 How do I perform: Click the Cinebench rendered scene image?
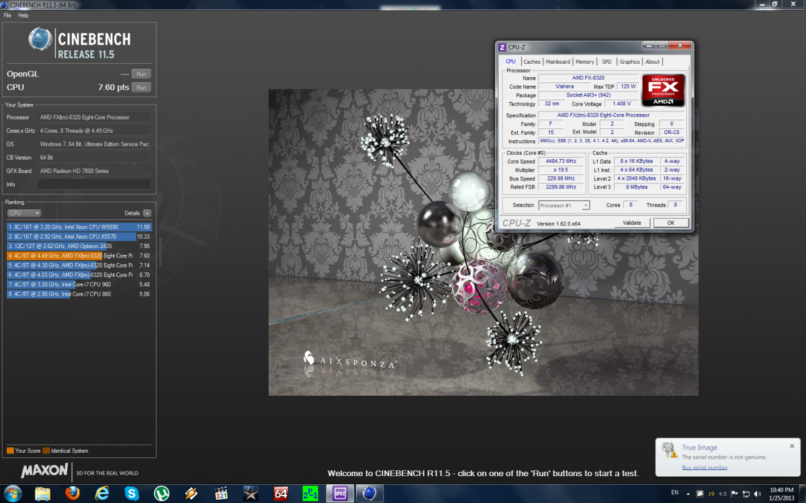pos(484,242)
